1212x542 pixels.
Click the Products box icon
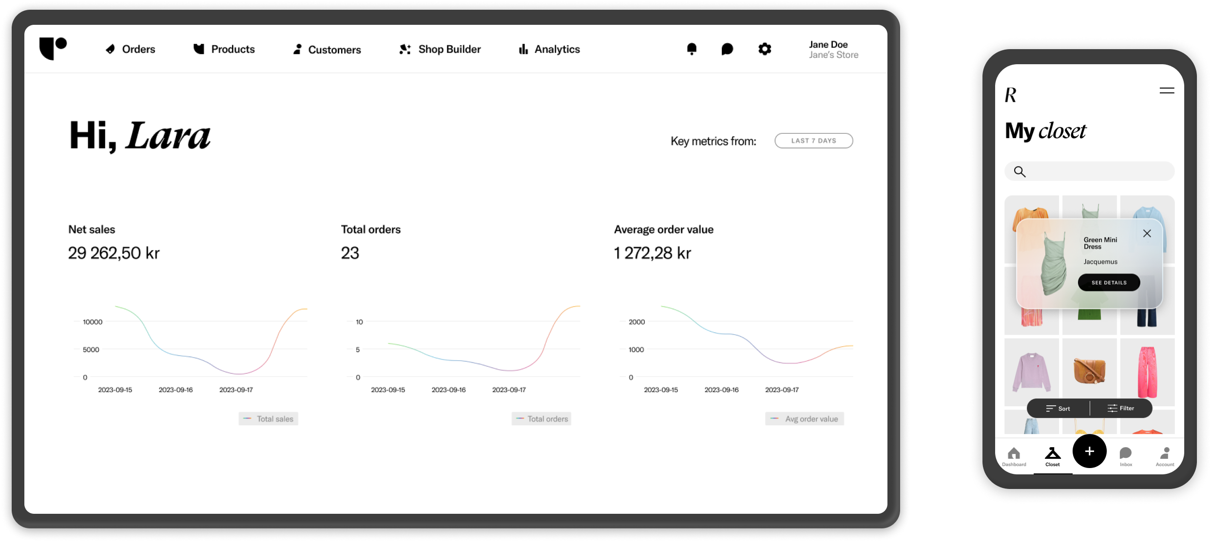[199, 49]
